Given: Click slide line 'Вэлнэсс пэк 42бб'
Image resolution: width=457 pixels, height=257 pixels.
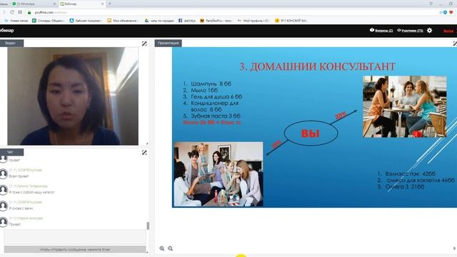Looking at the screenshot, I should (406, 173).
